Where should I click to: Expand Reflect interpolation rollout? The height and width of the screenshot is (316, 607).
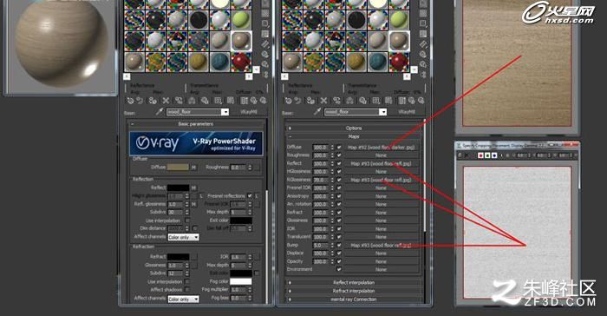354,283
